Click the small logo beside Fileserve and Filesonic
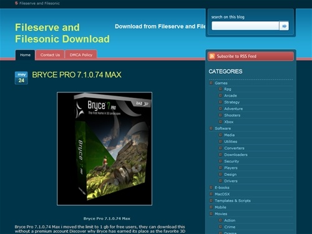Viewport: 312px width, 234px height. coord(16,3)
